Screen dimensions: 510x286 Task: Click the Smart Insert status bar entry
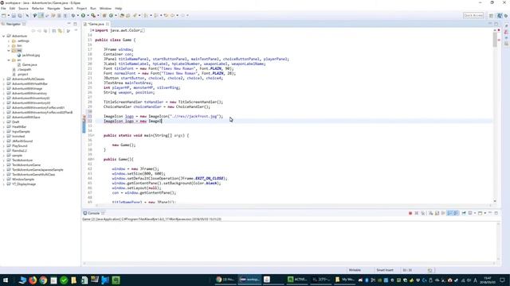tap(385, 270)
